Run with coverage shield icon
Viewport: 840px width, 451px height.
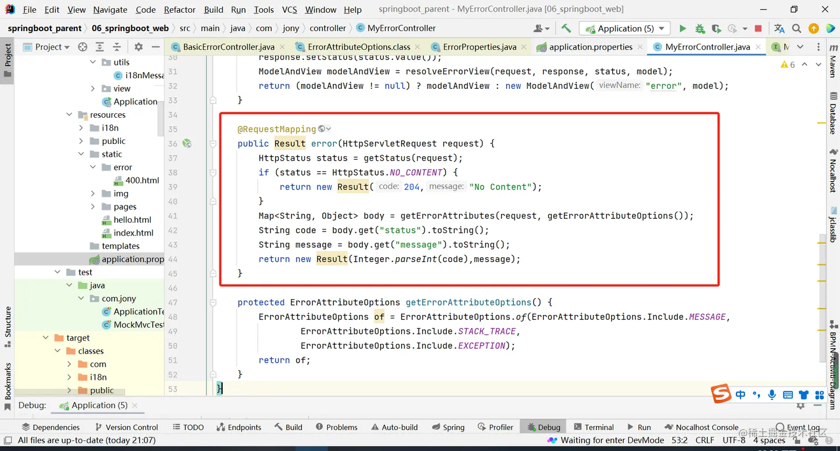tap(716, 28)
